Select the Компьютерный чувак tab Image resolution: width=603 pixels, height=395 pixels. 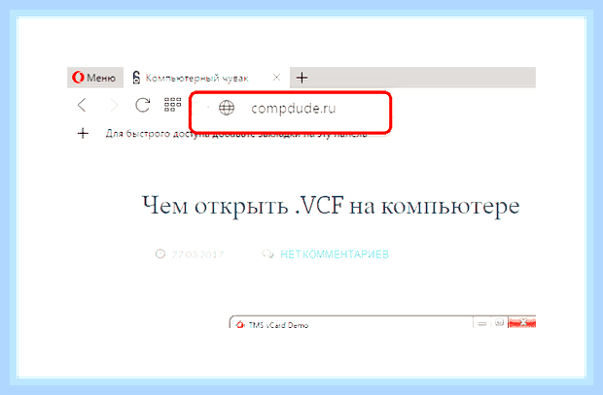[207, 78]
